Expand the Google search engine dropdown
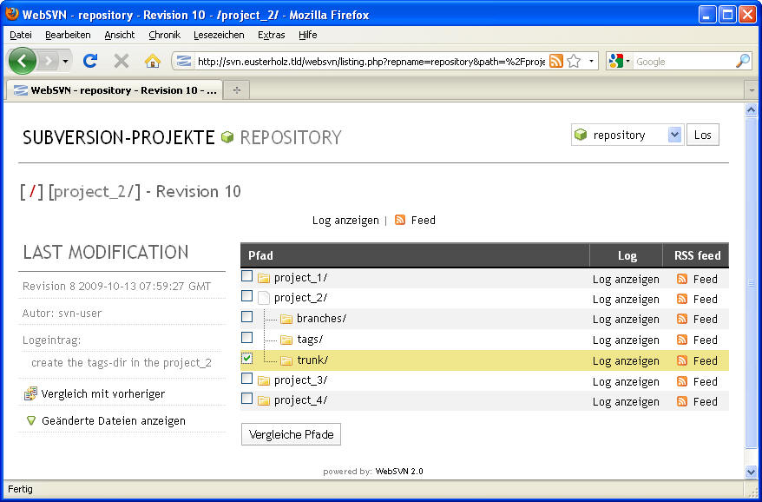The height and width of the screenshot is (502, 762). (620, 61)
